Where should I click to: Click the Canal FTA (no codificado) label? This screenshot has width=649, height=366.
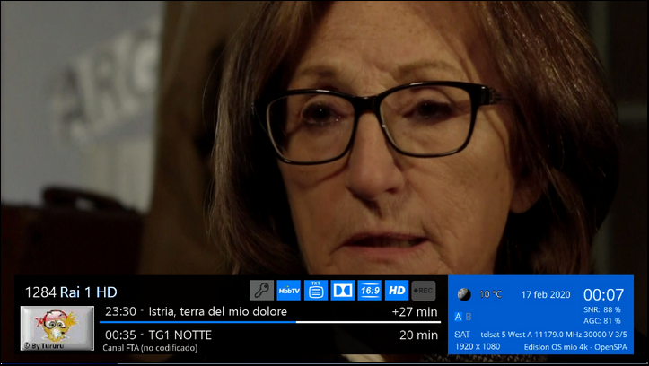150,348
